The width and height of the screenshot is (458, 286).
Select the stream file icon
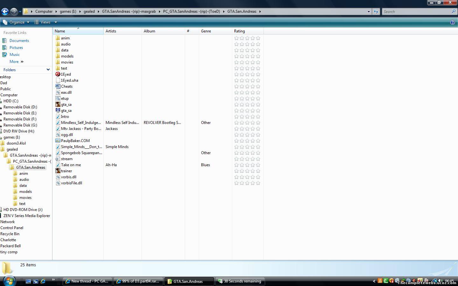click(58, 159)
